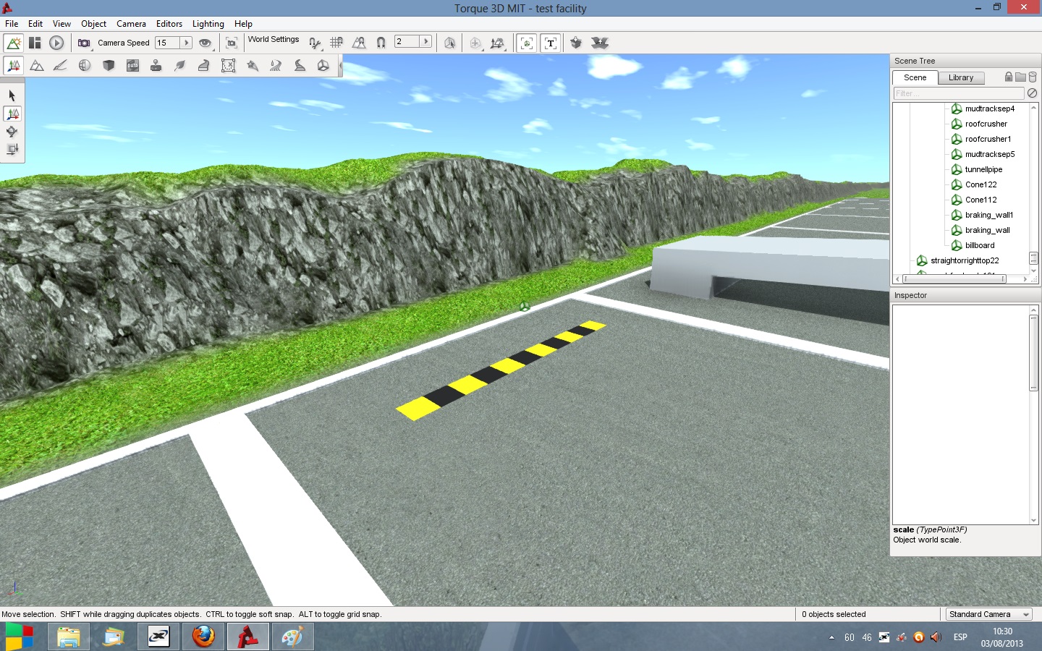Screen dimensions: 1042x651
Task: Open the camera type dropdown
Action: [x=85, y=43]
